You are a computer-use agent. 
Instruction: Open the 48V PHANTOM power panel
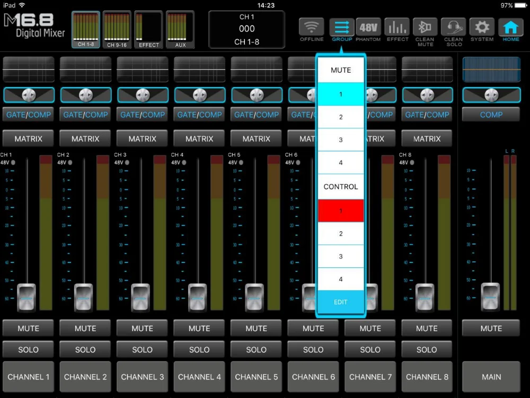click(x=368, y=27)
